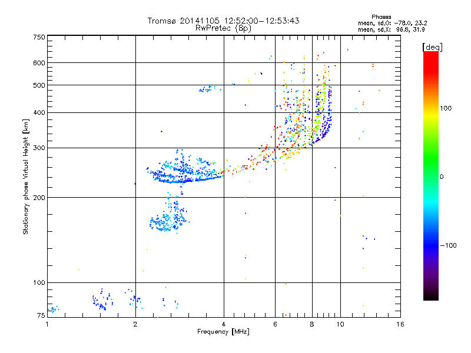This screenshot has width=471, height=353.
Task: Click the colorbar tick label '0'
Action: (x=442, y=177)
